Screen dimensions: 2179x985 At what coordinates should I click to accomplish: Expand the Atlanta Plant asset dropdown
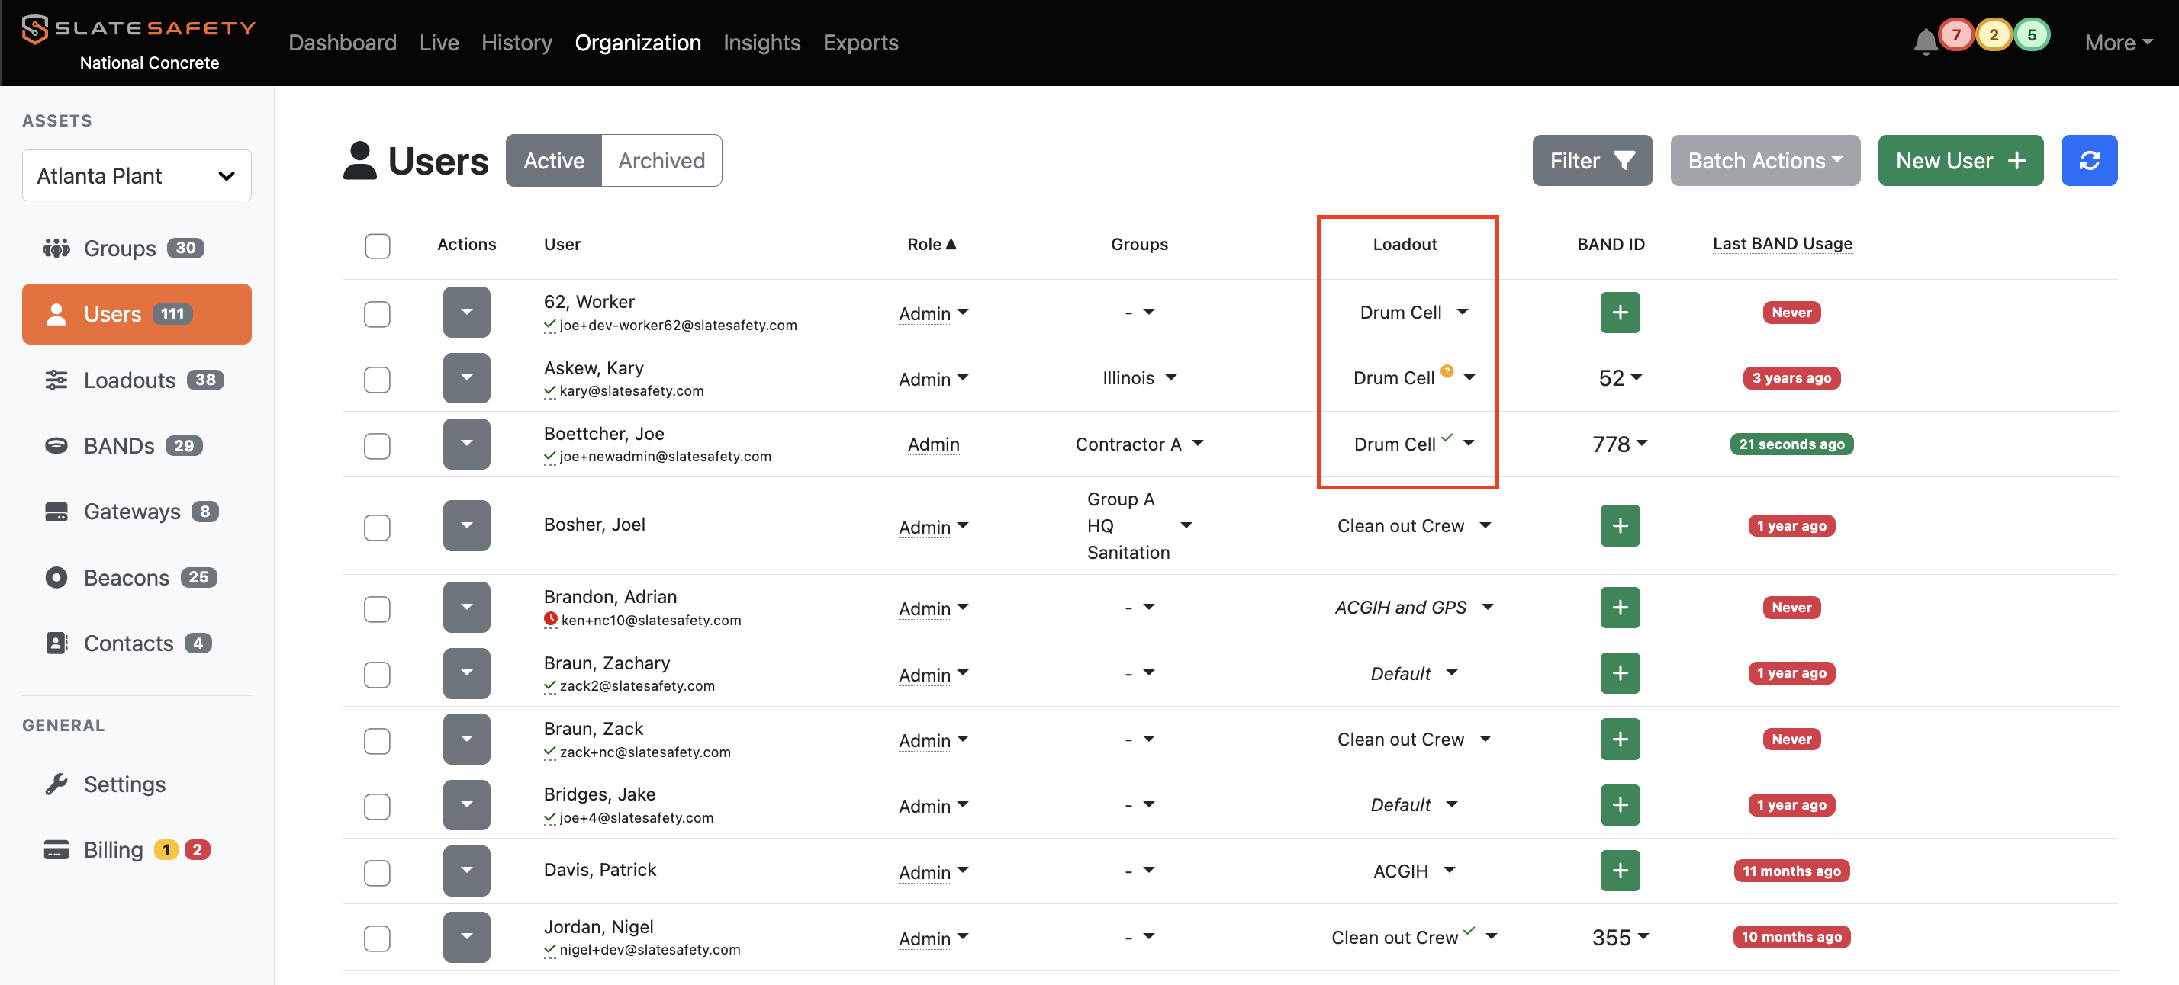click(x=226, y=176)
